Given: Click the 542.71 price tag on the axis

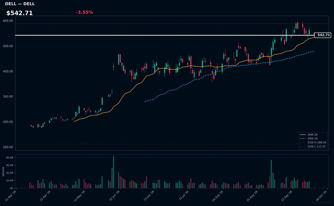Looking at the screenshot, I should (x=323, y=35).
